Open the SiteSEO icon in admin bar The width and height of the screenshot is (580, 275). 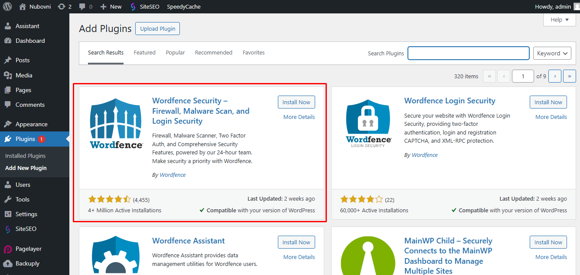tap(133, 6)
